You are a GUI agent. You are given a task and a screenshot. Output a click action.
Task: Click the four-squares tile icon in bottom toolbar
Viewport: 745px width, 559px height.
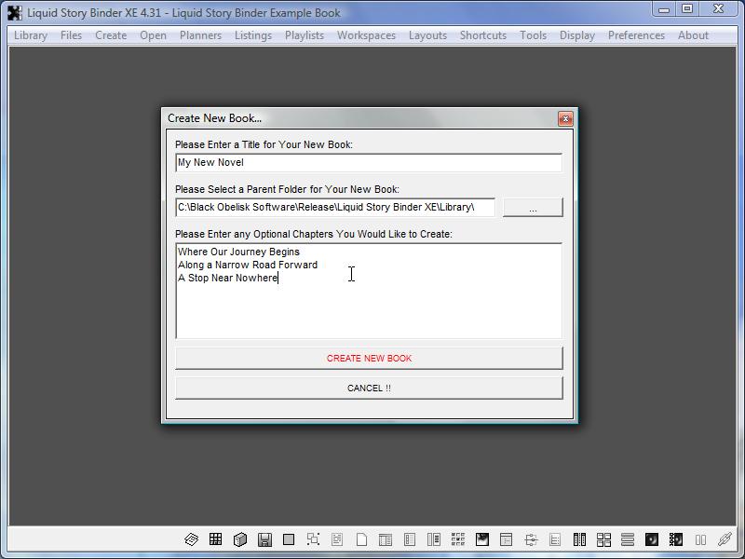[x=603, y=539]
